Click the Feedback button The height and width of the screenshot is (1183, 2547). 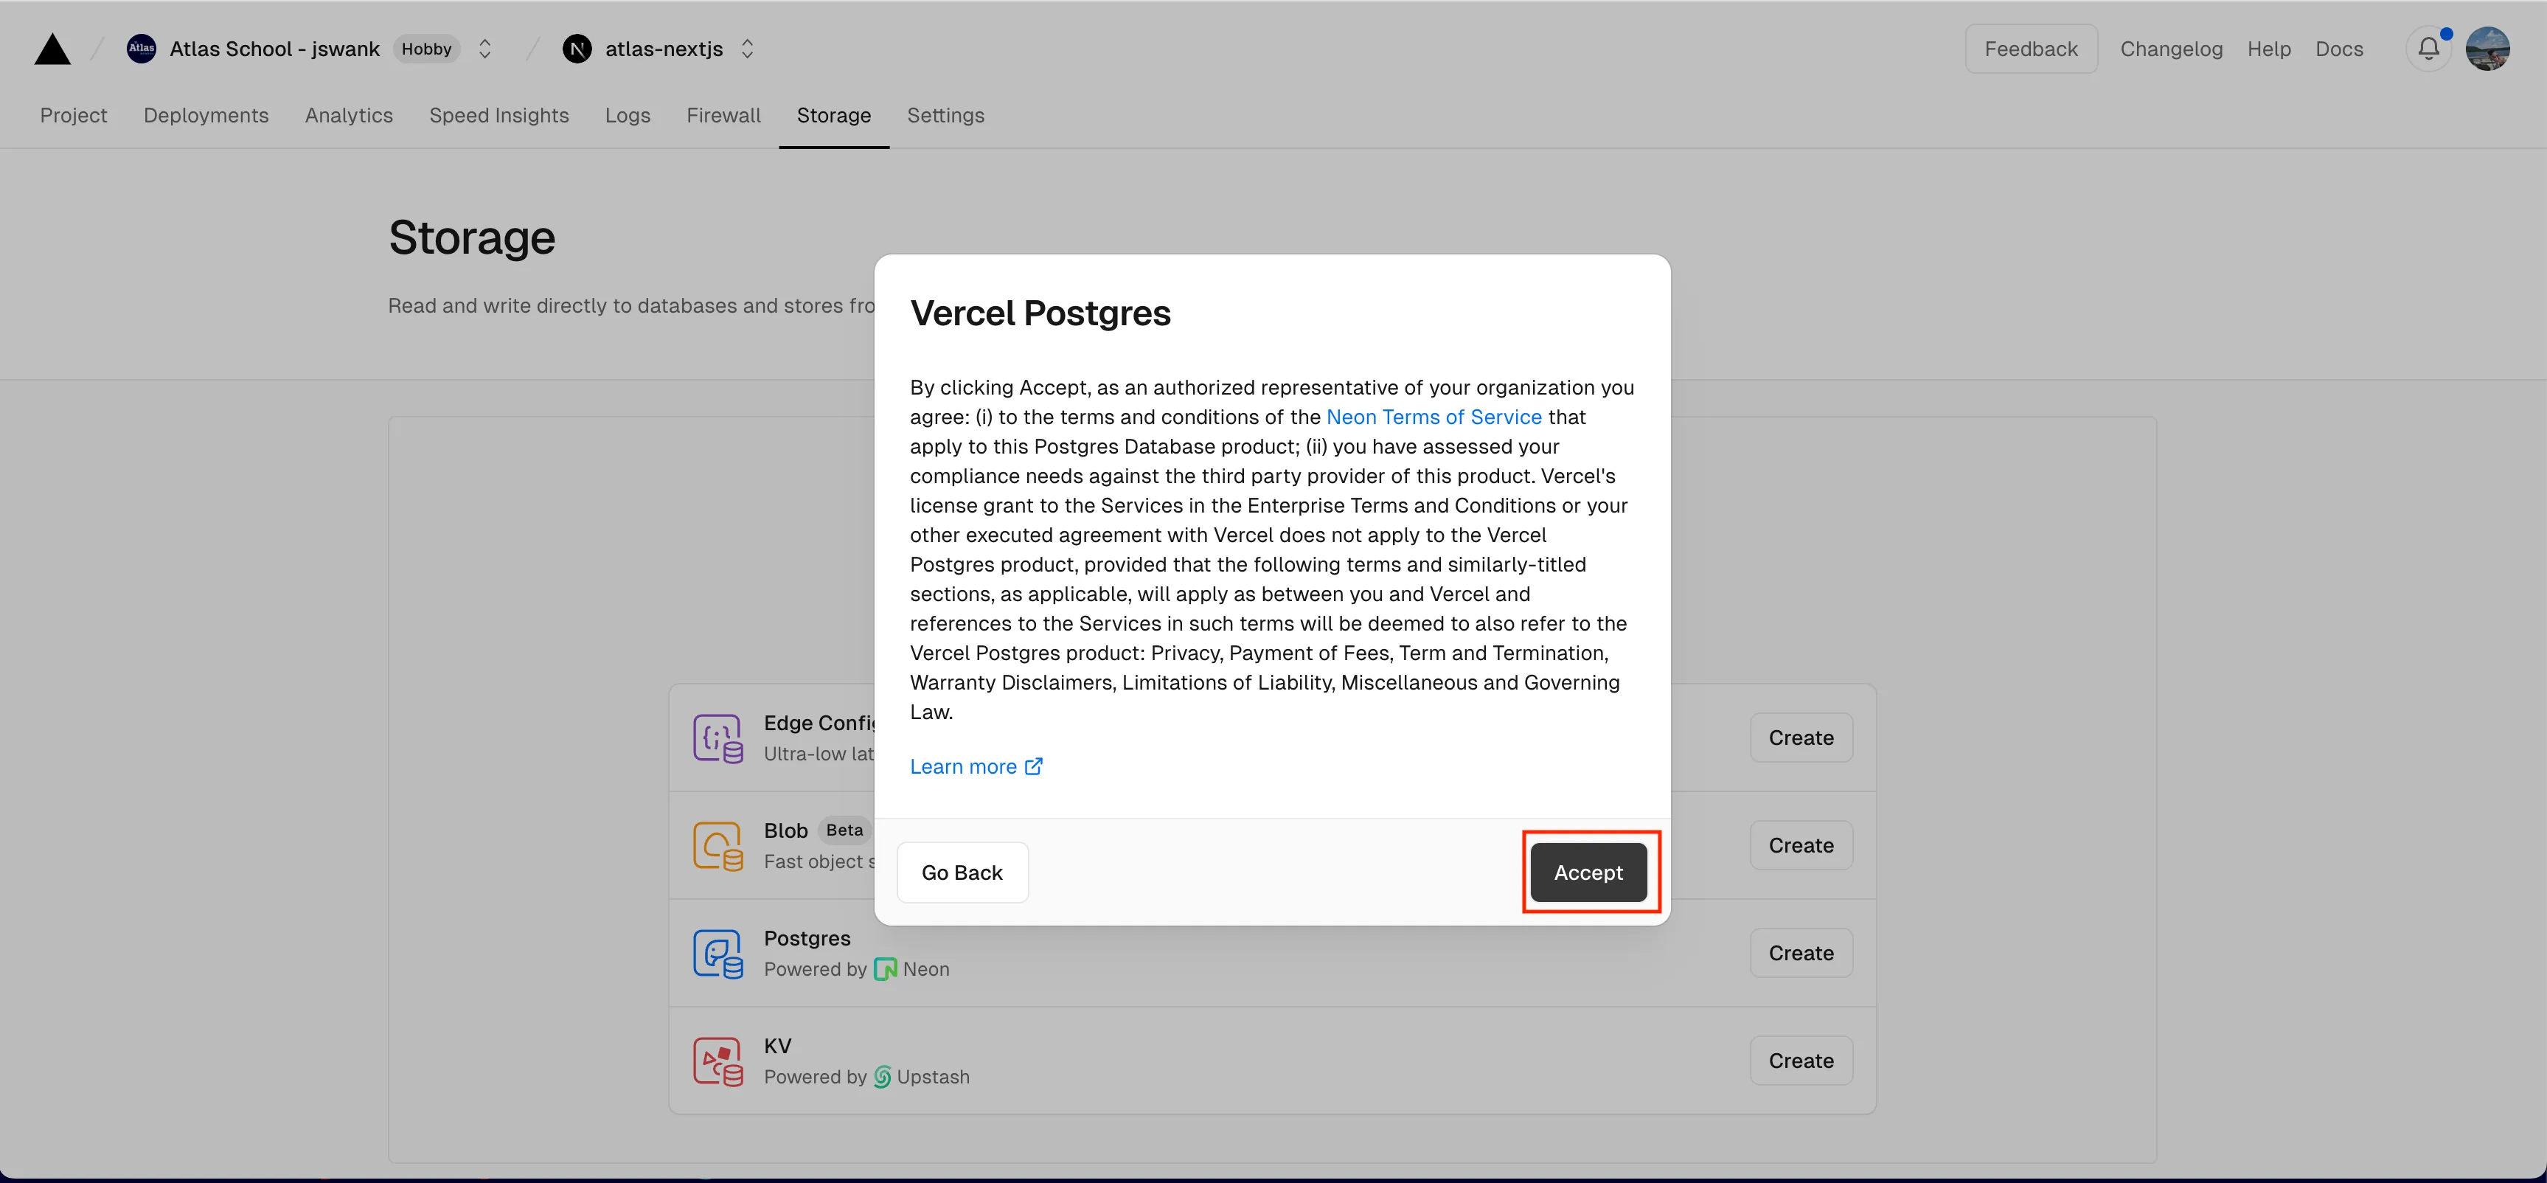coord(2031,49)
